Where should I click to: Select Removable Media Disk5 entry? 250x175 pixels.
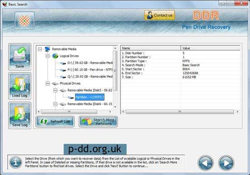click(90, 90)
